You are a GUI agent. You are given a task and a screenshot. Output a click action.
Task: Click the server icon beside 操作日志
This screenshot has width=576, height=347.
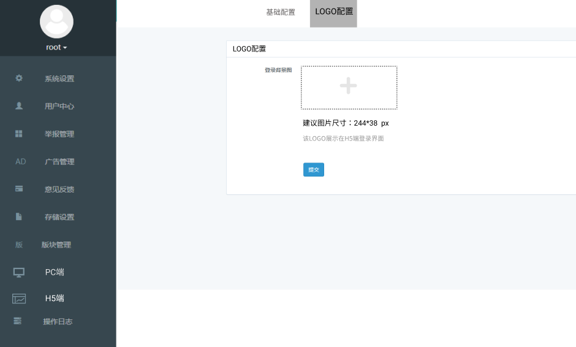point(17,321)
